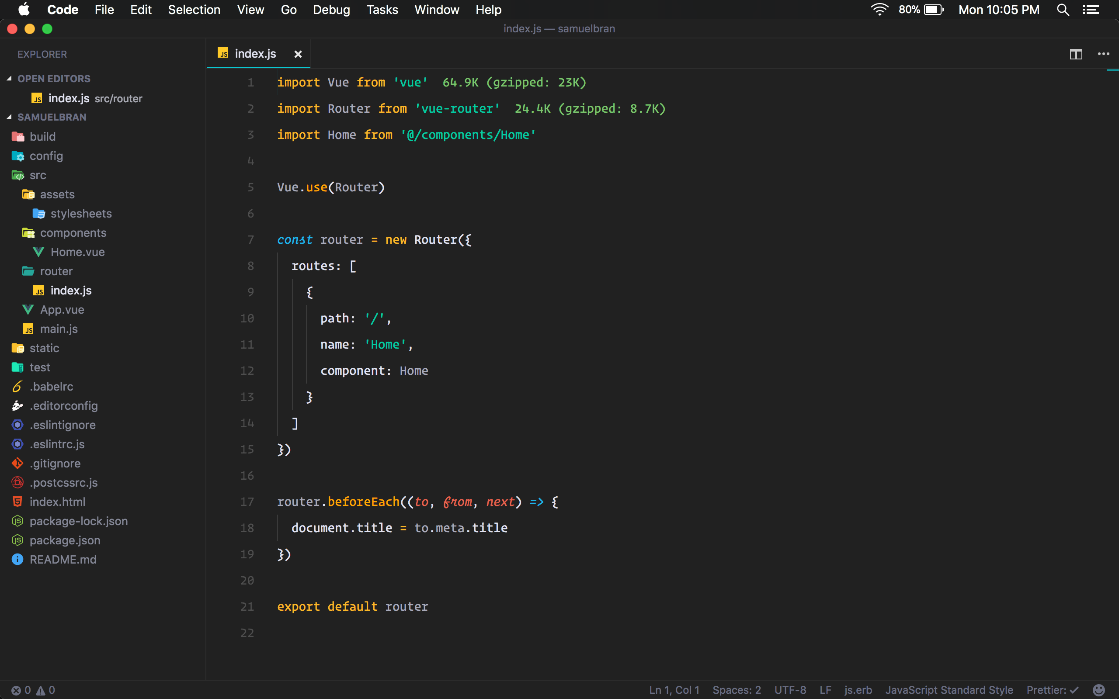The width and height of the screenshot is (1119, 699).
Task: Close the index.js editor tab
Action: pyautogui.click(x=298, y=54)
